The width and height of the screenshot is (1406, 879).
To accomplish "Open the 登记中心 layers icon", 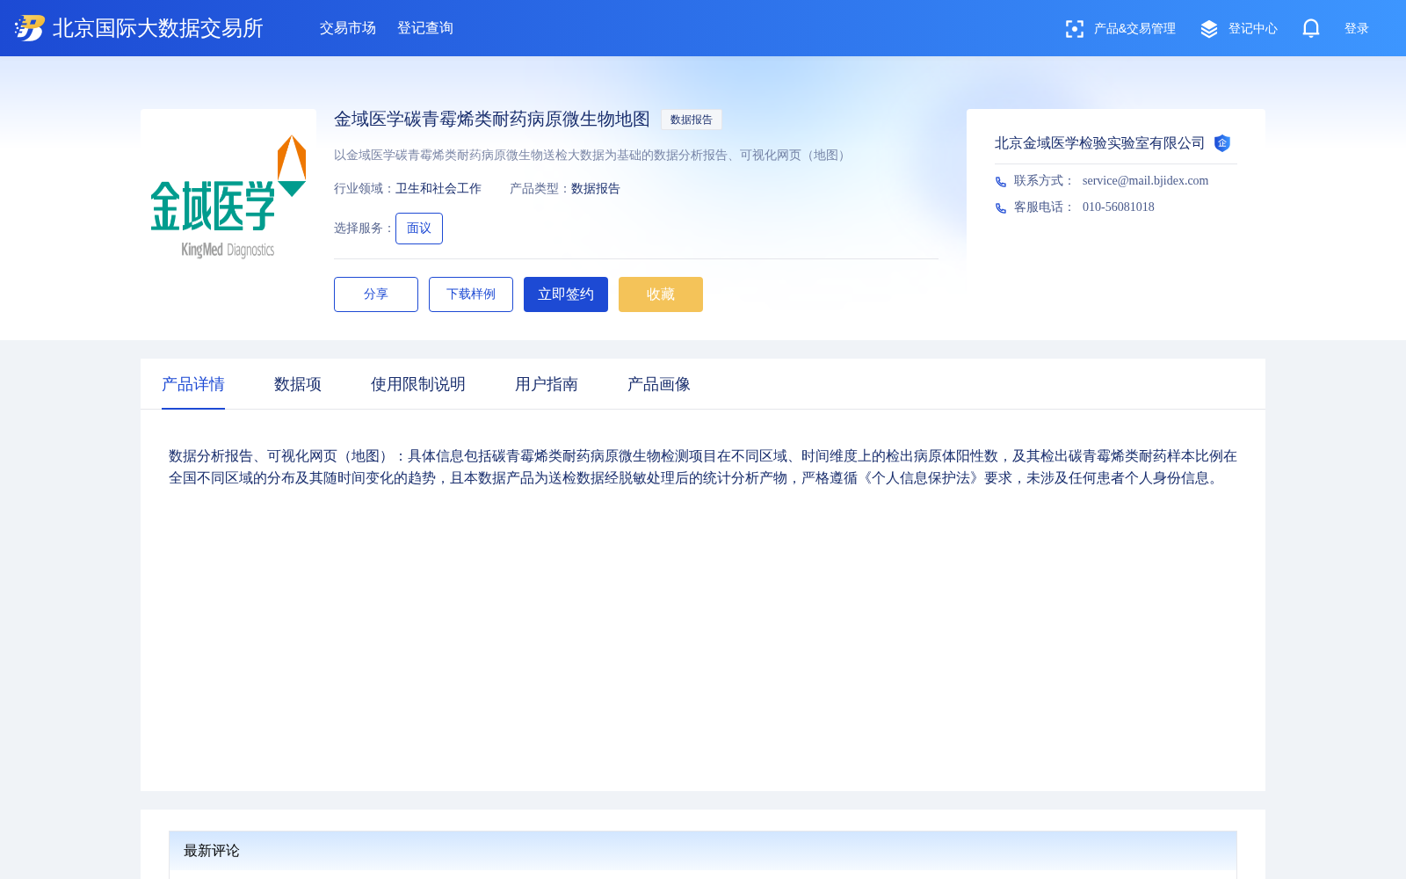I will tap(1209, 29).
